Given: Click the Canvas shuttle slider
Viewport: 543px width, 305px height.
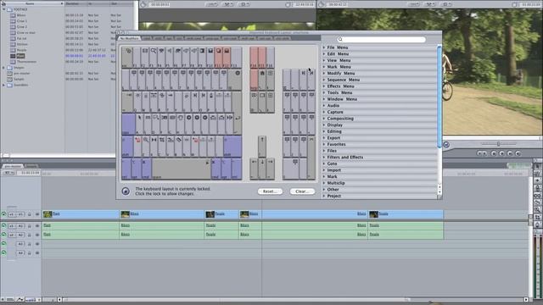Looking at the screenshot, I should pyautogui.click(x=499, y=143).
